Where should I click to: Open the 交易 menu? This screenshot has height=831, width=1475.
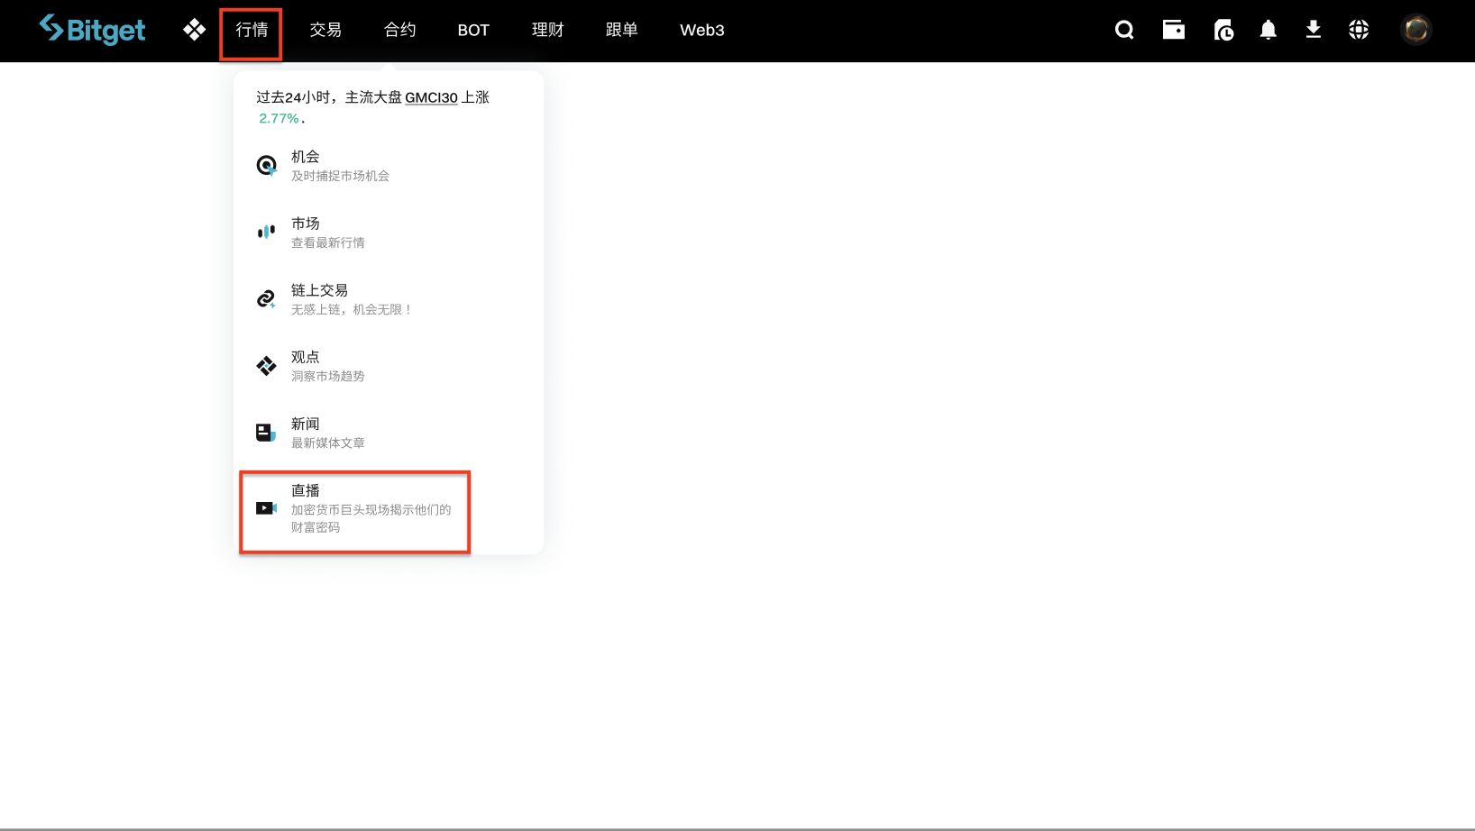tap(325, 30)
